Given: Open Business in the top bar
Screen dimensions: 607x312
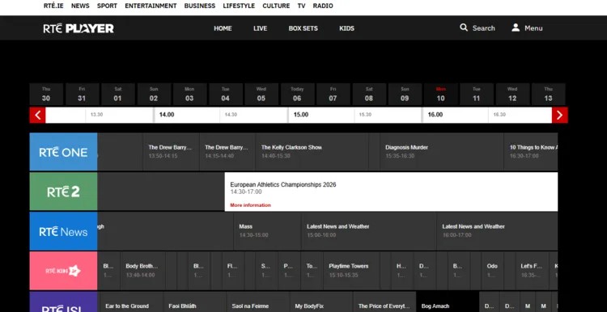Looking at the screenshot, I should [x=200, y=6].
